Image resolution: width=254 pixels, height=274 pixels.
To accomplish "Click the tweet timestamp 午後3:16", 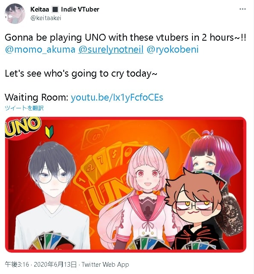I will pyautogui.click(x=17, y=265).
